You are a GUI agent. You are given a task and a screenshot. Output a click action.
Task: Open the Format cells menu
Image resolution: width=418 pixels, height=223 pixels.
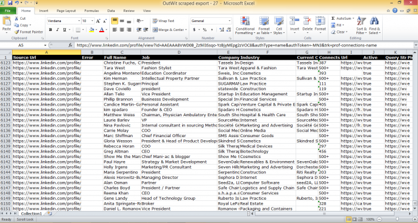(320, 25)
